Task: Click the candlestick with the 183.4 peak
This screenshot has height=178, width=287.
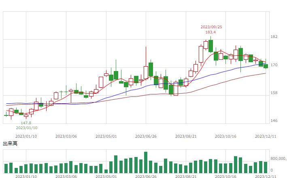Action: click(x=210, y=45)
